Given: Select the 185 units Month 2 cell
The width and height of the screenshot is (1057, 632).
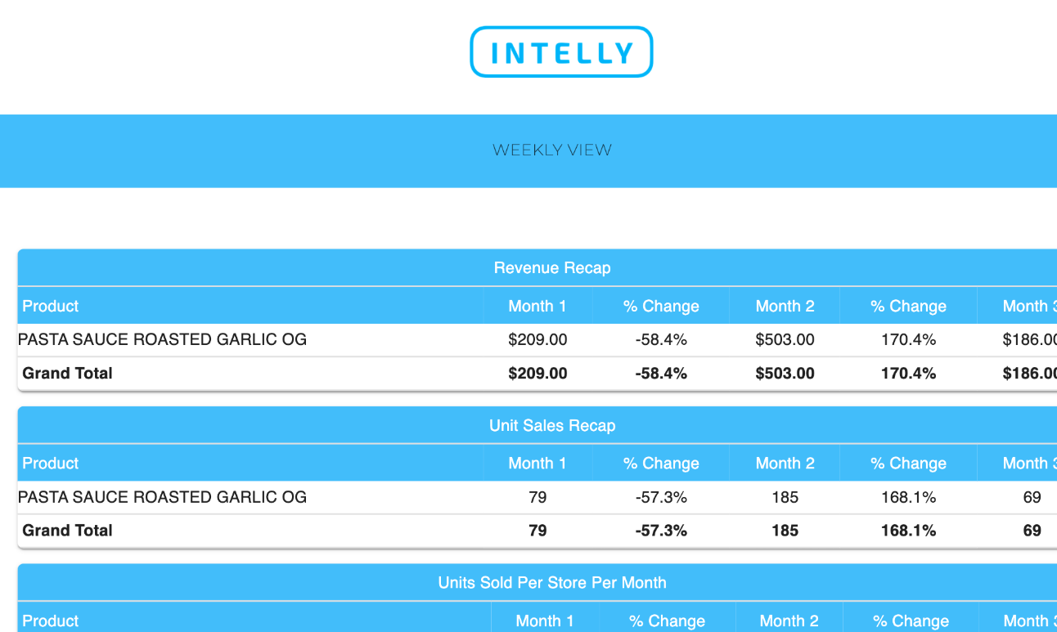Looking at the screenshot, I should click(x=785, y=497).
